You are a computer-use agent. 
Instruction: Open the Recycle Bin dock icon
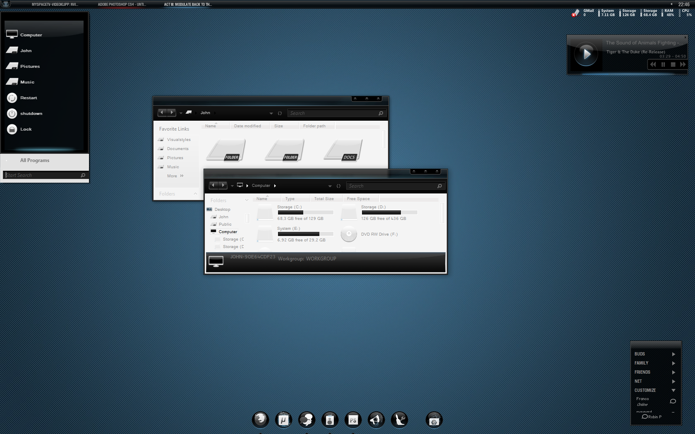pos(434,420)
